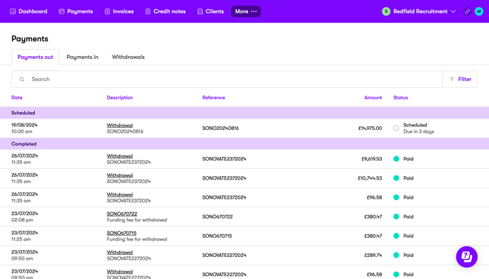Click the reference cell SONO20240816
489x279 pixels.
click(x=220, y=128)
